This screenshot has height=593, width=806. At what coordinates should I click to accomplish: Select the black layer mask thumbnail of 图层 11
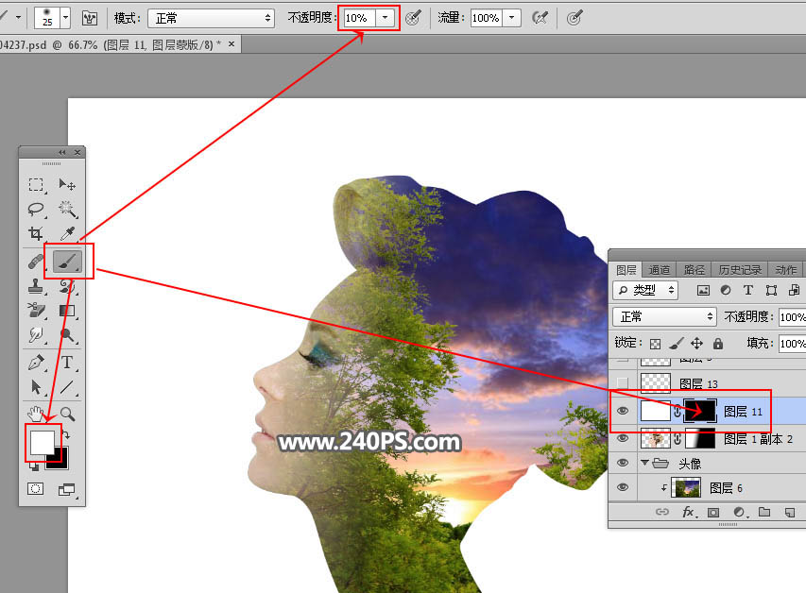[702, 412]
